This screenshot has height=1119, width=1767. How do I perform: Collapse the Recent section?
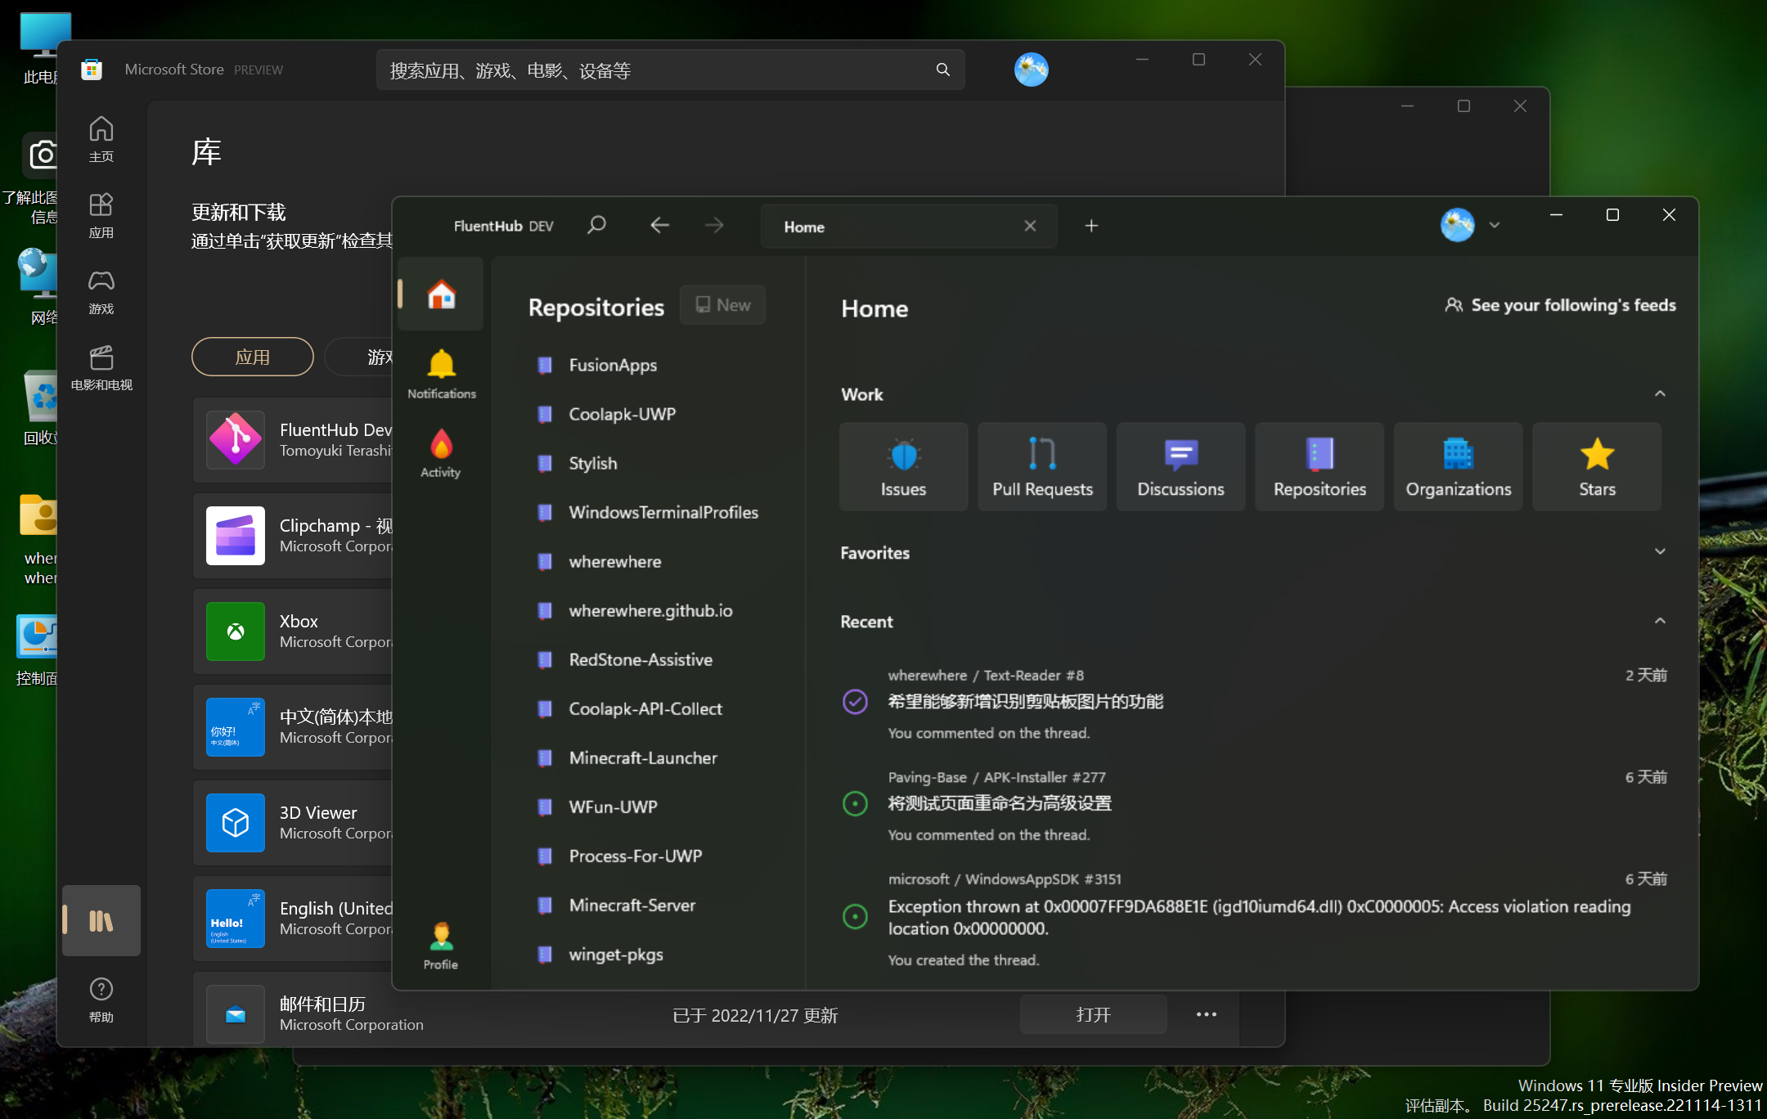1660,621
